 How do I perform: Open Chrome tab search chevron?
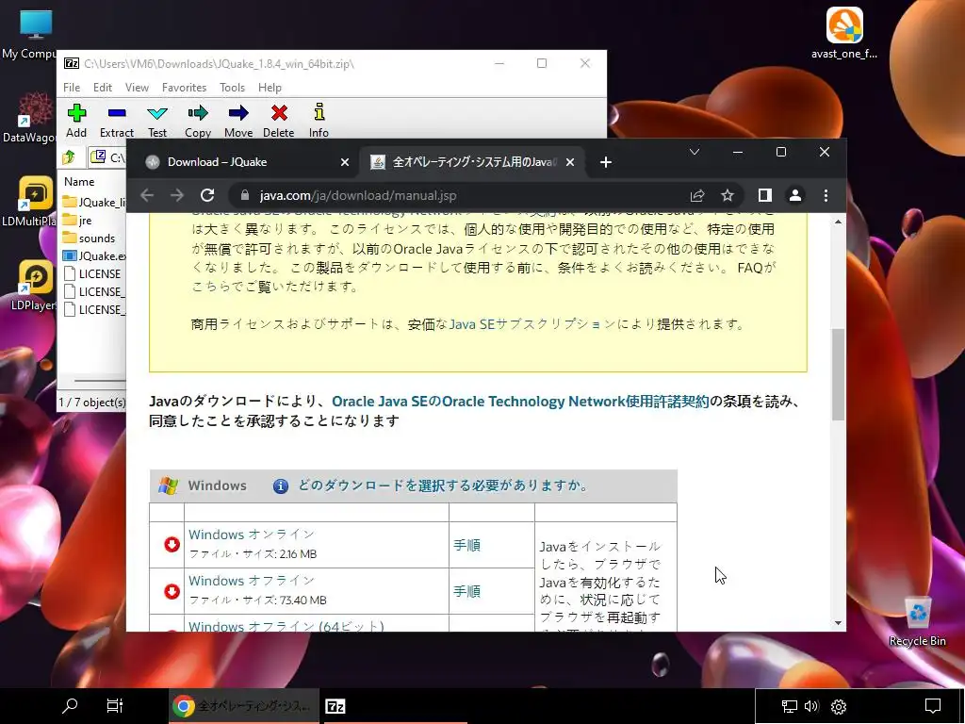[695, 152]
